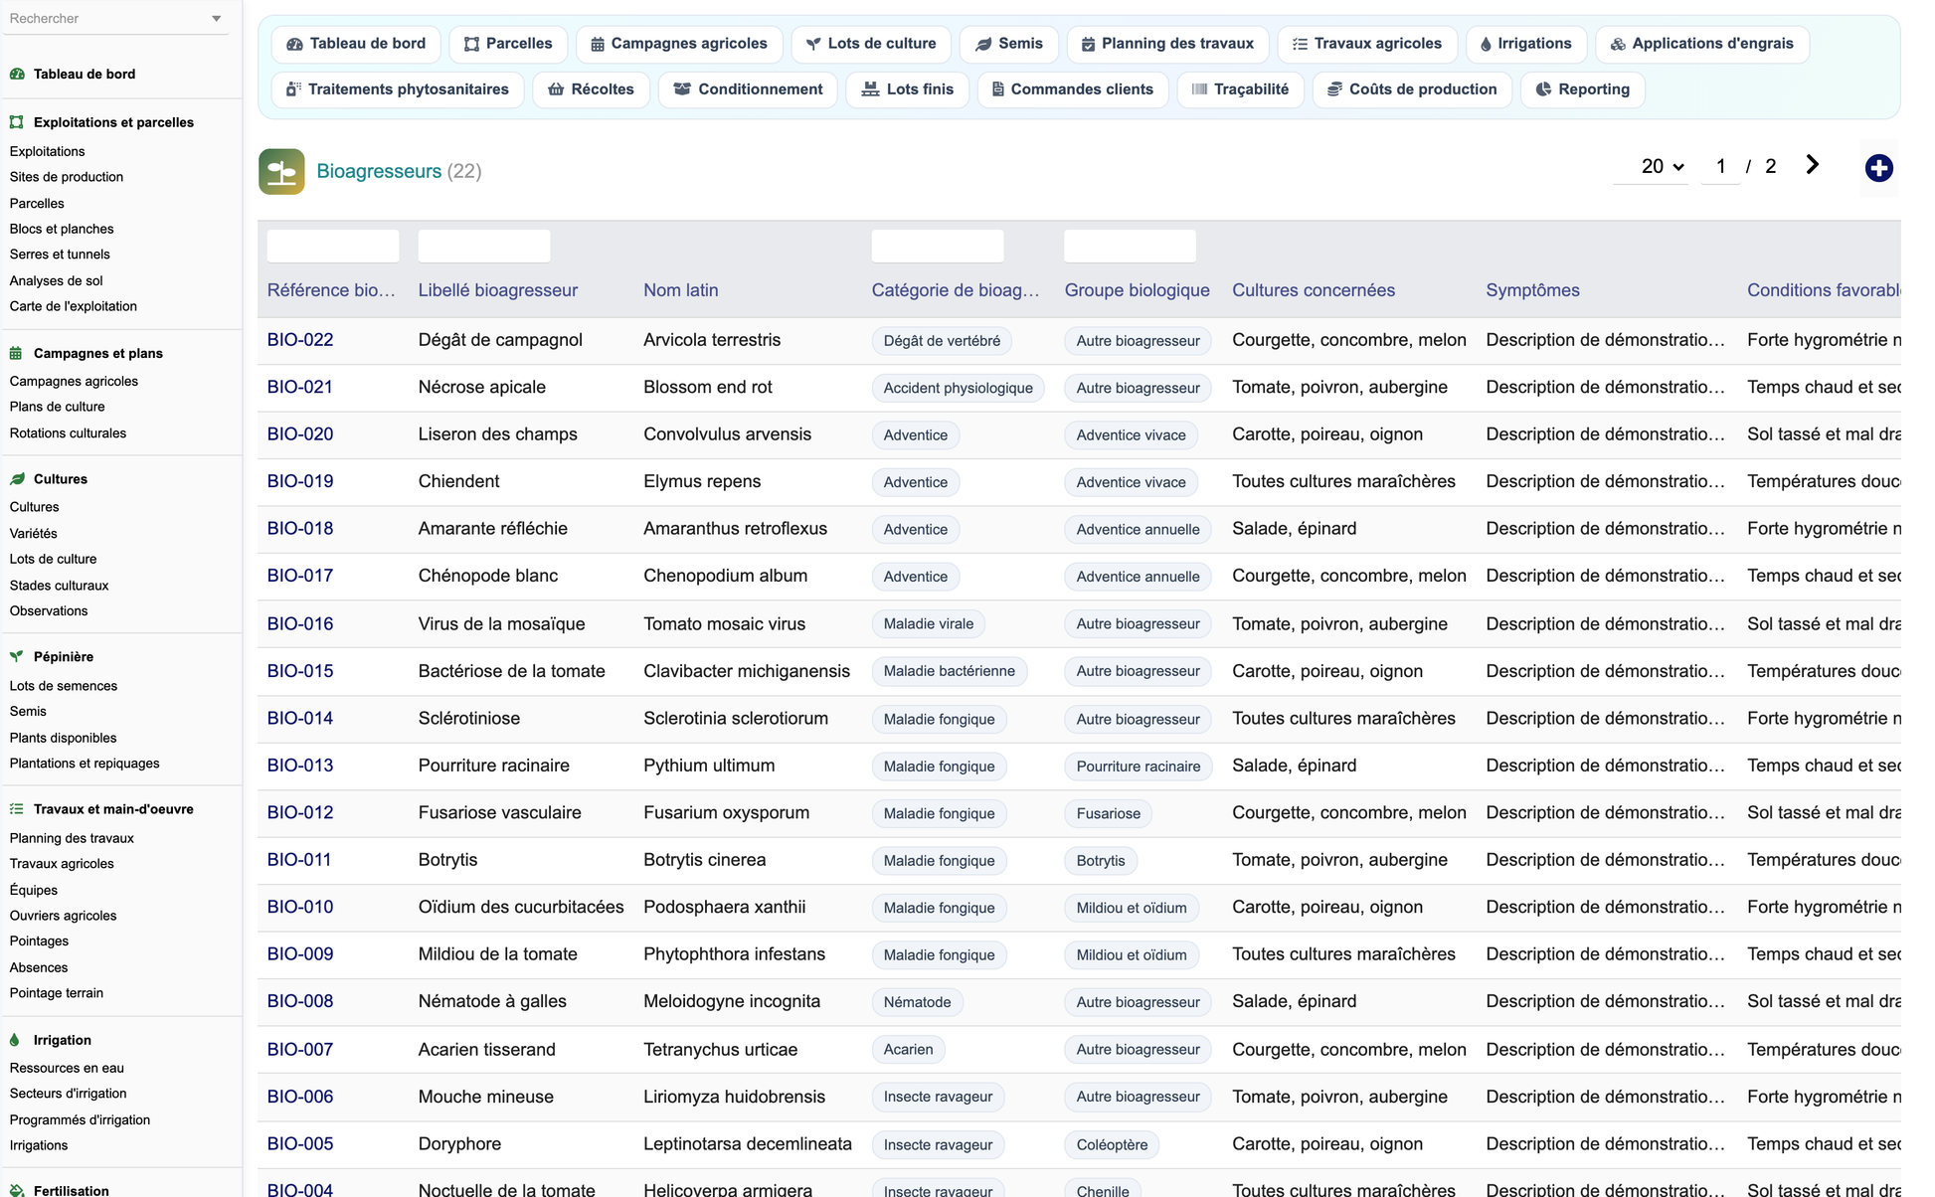Open record BIO-005 Doryphore
This screenshot has width=1935, height=1197.
pos(300,1144)
